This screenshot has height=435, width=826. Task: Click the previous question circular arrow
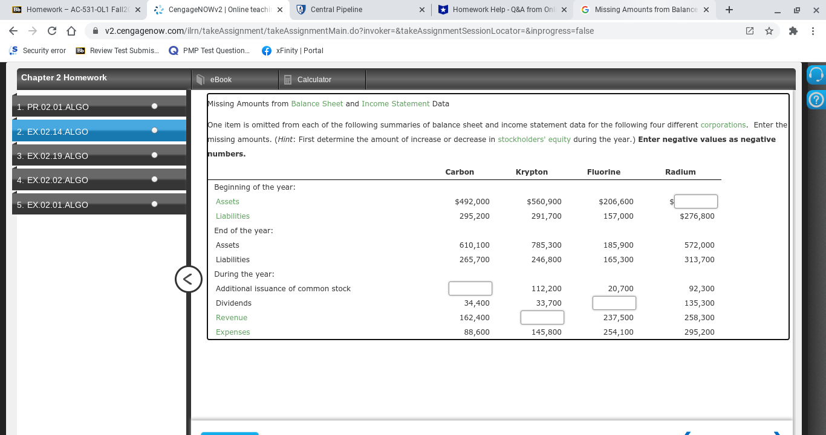[x=189, y=279]
